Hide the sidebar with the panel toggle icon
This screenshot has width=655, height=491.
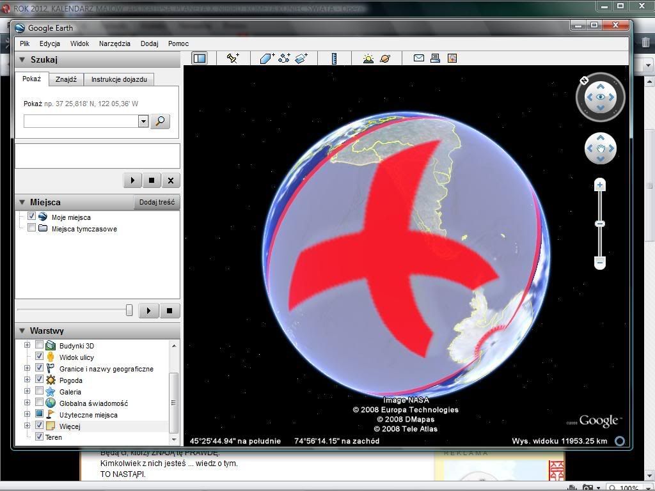pyautogui.click(x=200, y=58)
